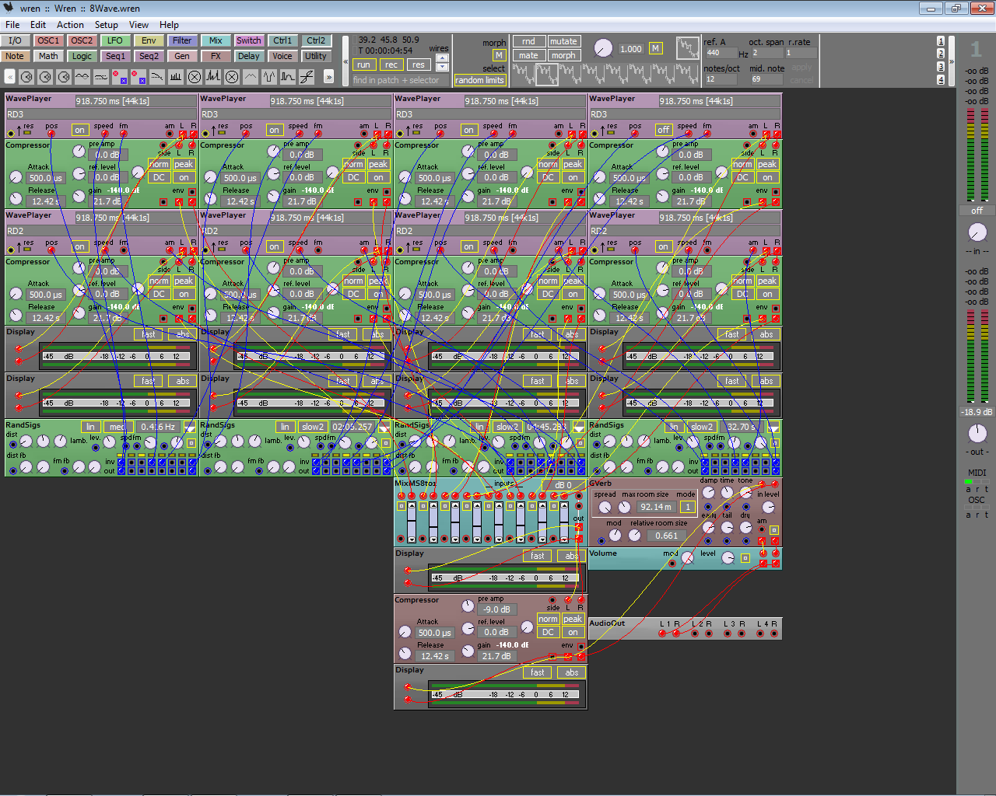Adjust the first MixMS8to1 channel fader
Image resolution: width=996 pixels, height=796 pixels.
click(412, 521)
